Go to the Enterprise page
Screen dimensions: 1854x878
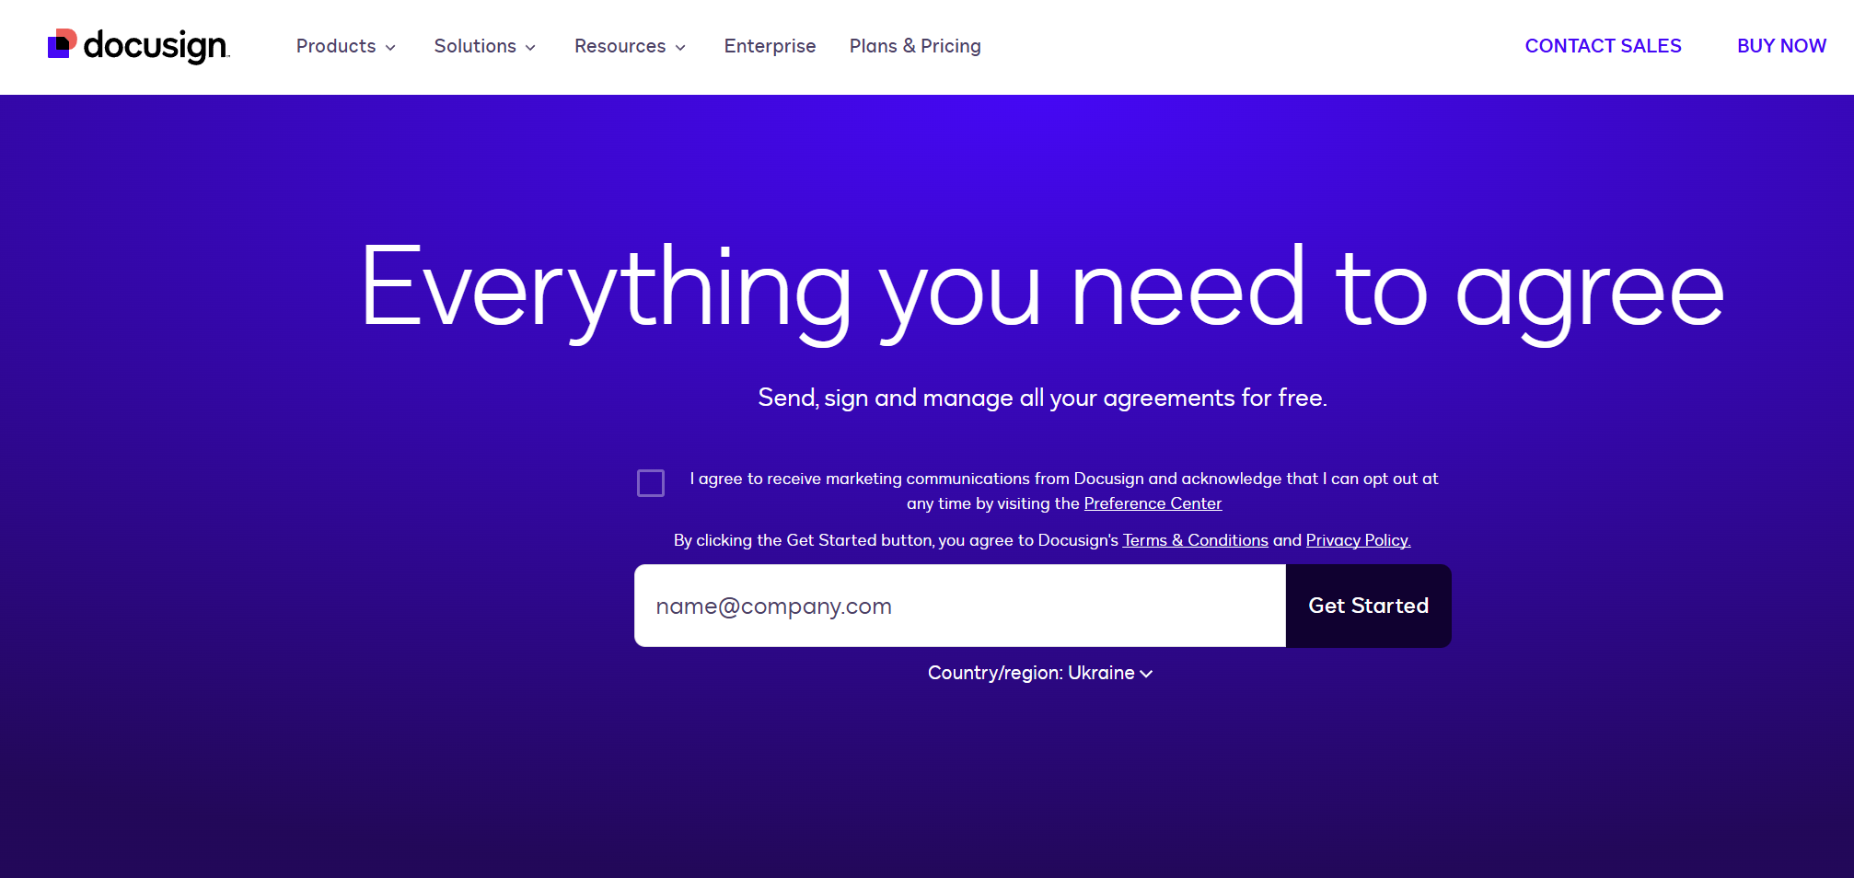[770, 46]
